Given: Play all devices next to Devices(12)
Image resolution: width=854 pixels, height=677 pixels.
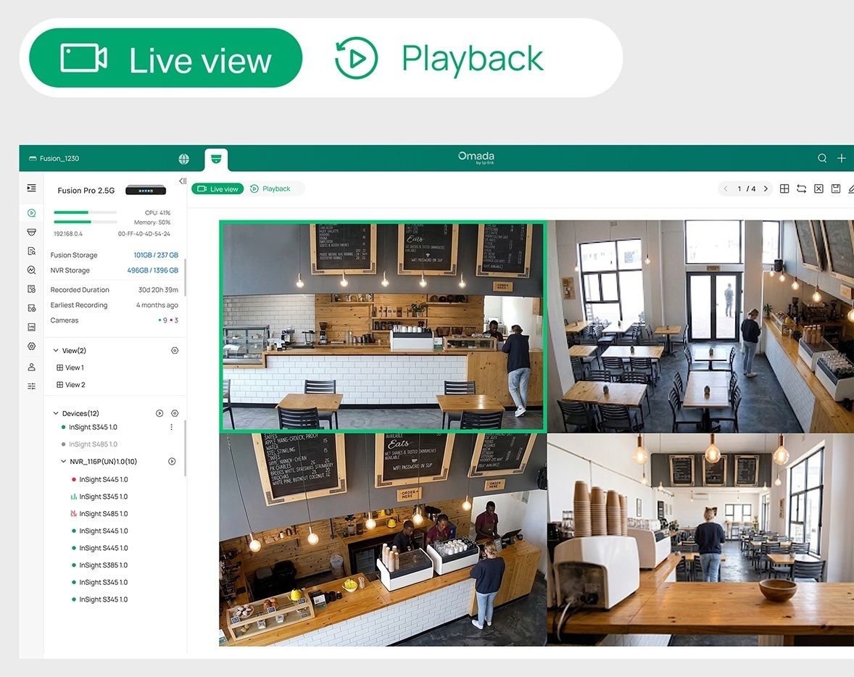Looking at the screenshot, I should pos(159,413).
